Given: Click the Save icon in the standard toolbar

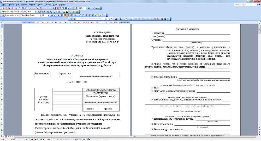Looking at the screenshot, I should [x=9, y=8].
